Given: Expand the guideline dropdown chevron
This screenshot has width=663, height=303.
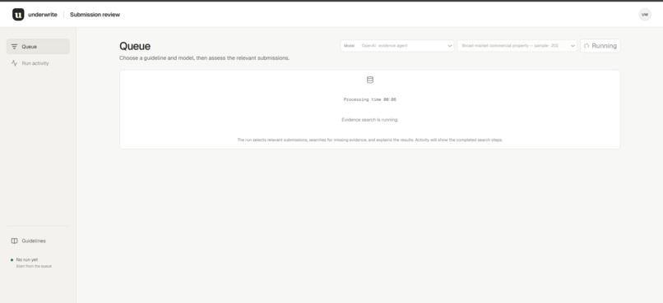Looking at the screenshot, I should (x=573, y=46).
